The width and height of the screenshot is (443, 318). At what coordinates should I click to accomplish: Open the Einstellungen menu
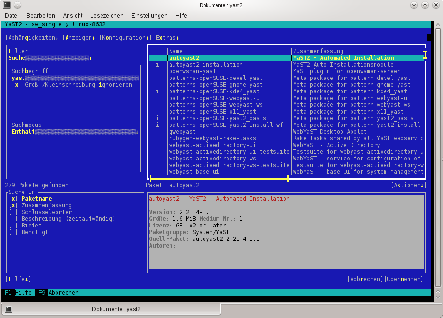pyautogui.click(x=149, y=15)
